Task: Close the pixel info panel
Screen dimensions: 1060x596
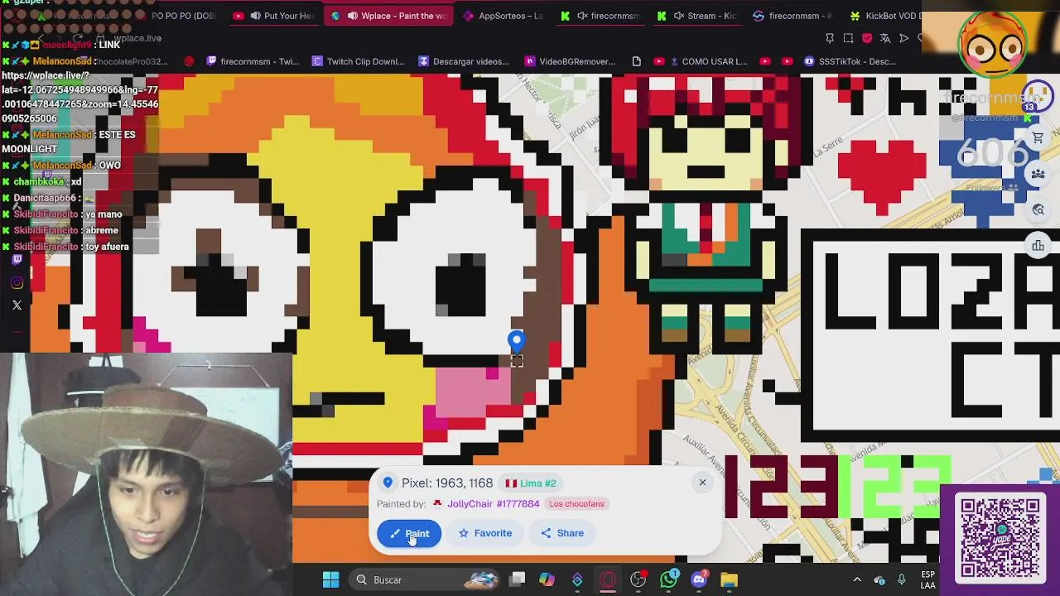Action: 702,483
